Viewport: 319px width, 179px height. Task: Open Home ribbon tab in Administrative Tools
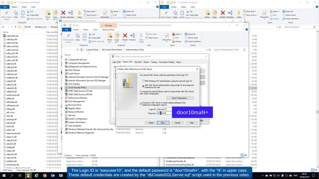tap(76, 30)
